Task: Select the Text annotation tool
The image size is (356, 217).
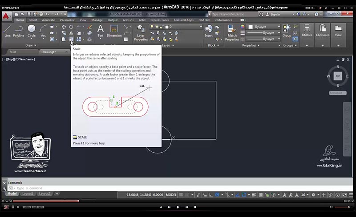Action: pyautogui.click(x=101, y=31)
